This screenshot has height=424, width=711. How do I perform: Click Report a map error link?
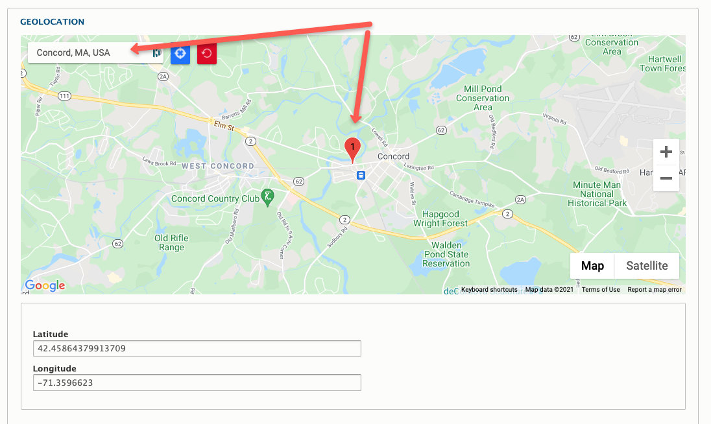pos(655,289)
